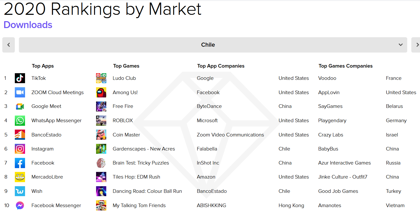
Task: Click the WhatsApp Messenger icon
Action: click(20, 120)
